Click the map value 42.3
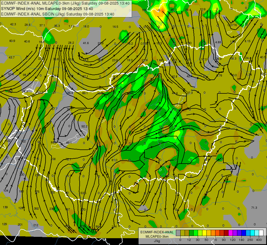Screen dimensions: 267x245 [x=13, y=24]
